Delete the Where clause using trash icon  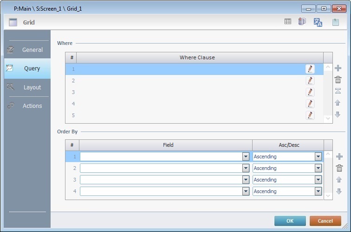click(338, 80)
